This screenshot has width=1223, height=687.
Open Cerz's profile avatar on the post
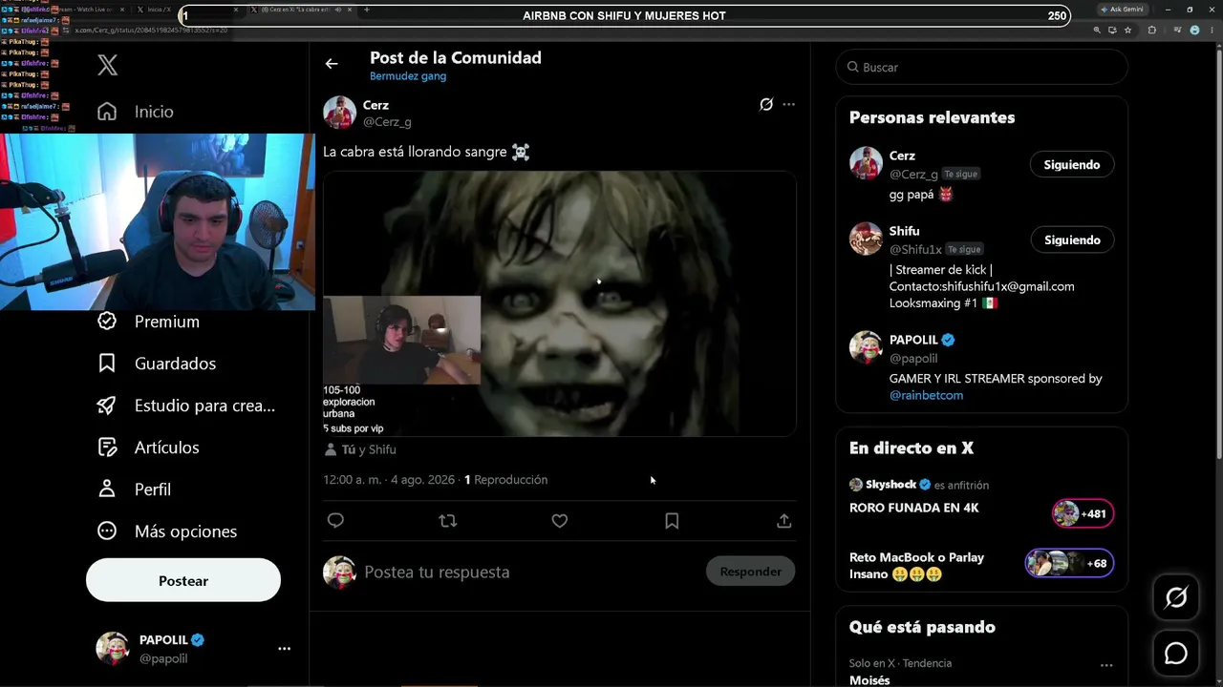click(x=339, y=113)
